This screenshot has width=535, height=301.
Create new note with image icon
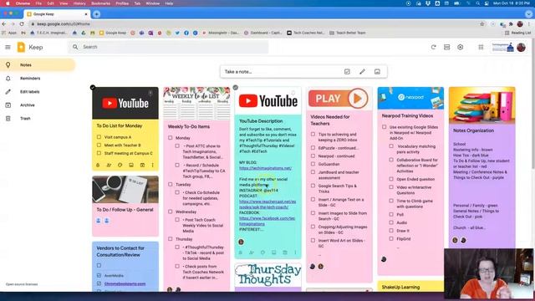(377, 72)
